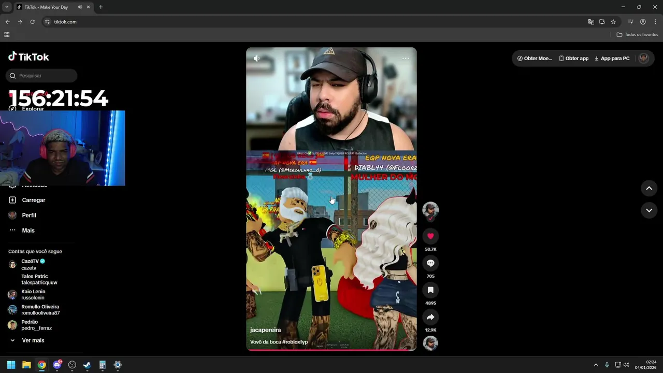Click the TikTok logo
This screenshot has width=663, height=373.
[x=28, y=57]
